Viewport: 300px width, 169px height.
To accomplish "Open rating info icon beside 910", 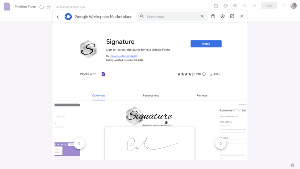I will click(204, 74).
